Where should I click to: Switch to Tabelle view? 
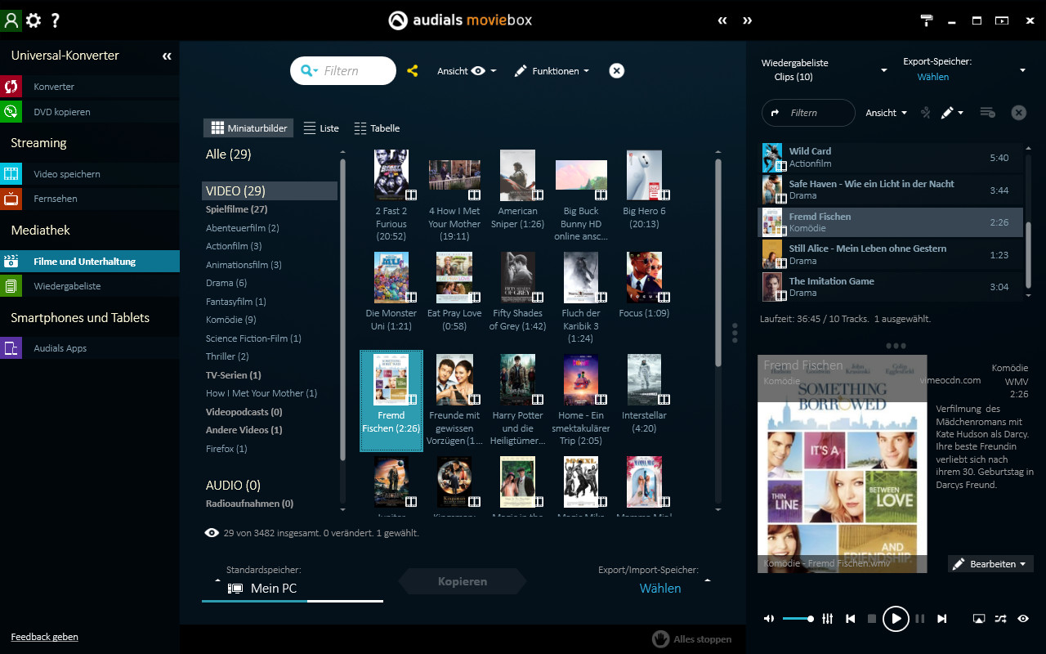[378, 128]
